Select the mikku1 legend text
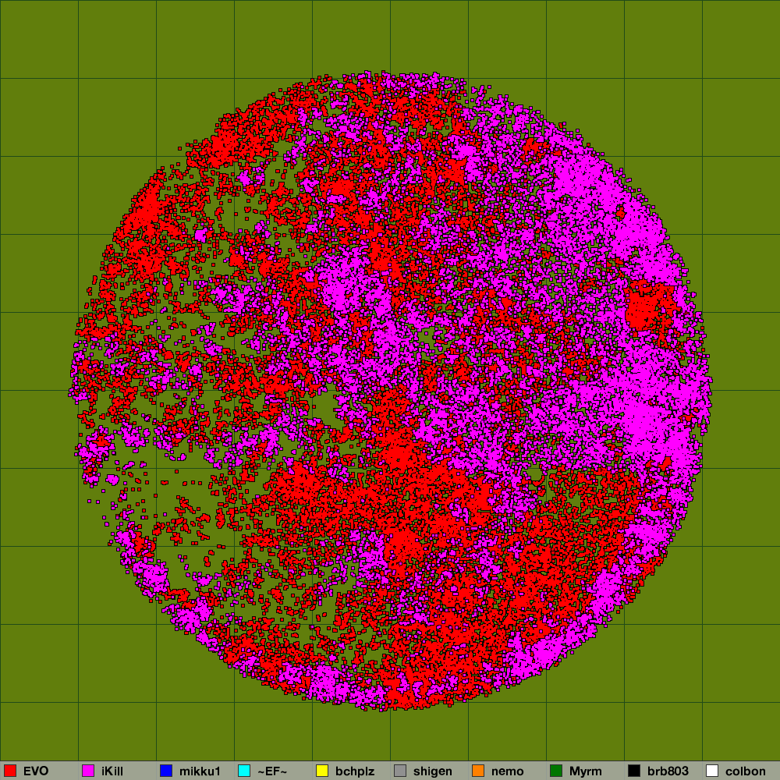The width and height of the screenshot is (780, 780). click(200, 771)
